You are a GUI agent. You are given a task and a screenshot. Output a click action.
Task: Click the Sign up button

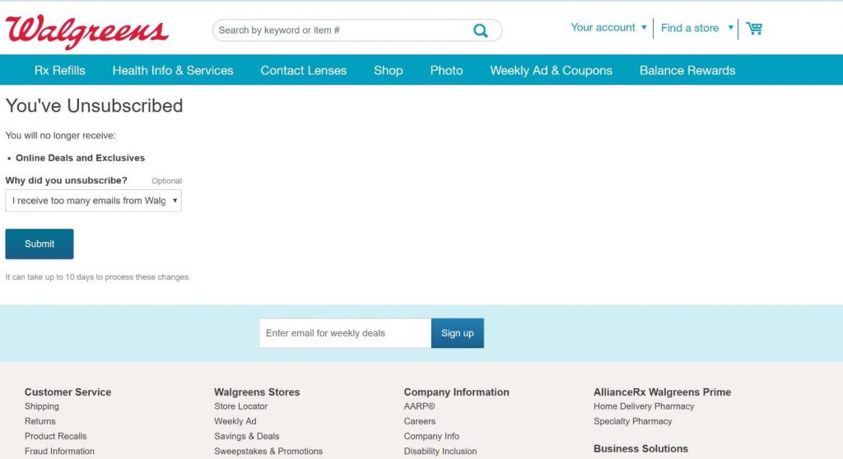click(458, 333)
